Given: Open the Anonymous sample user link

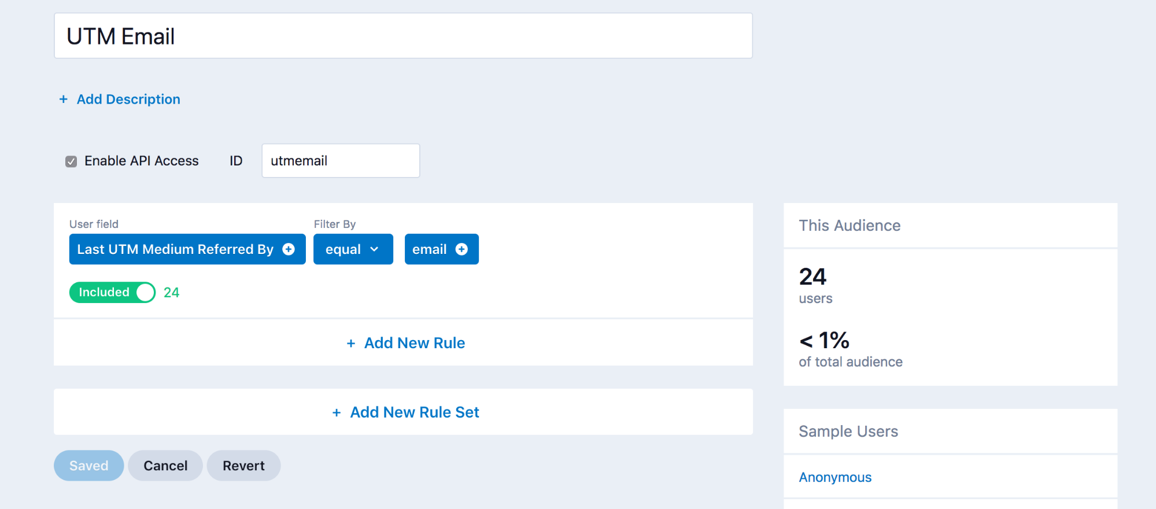Looking at the screenshot, I should pyautogui.click(x=834, y=477).
